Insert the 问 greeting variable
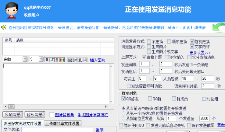 [x=85, y=60]
